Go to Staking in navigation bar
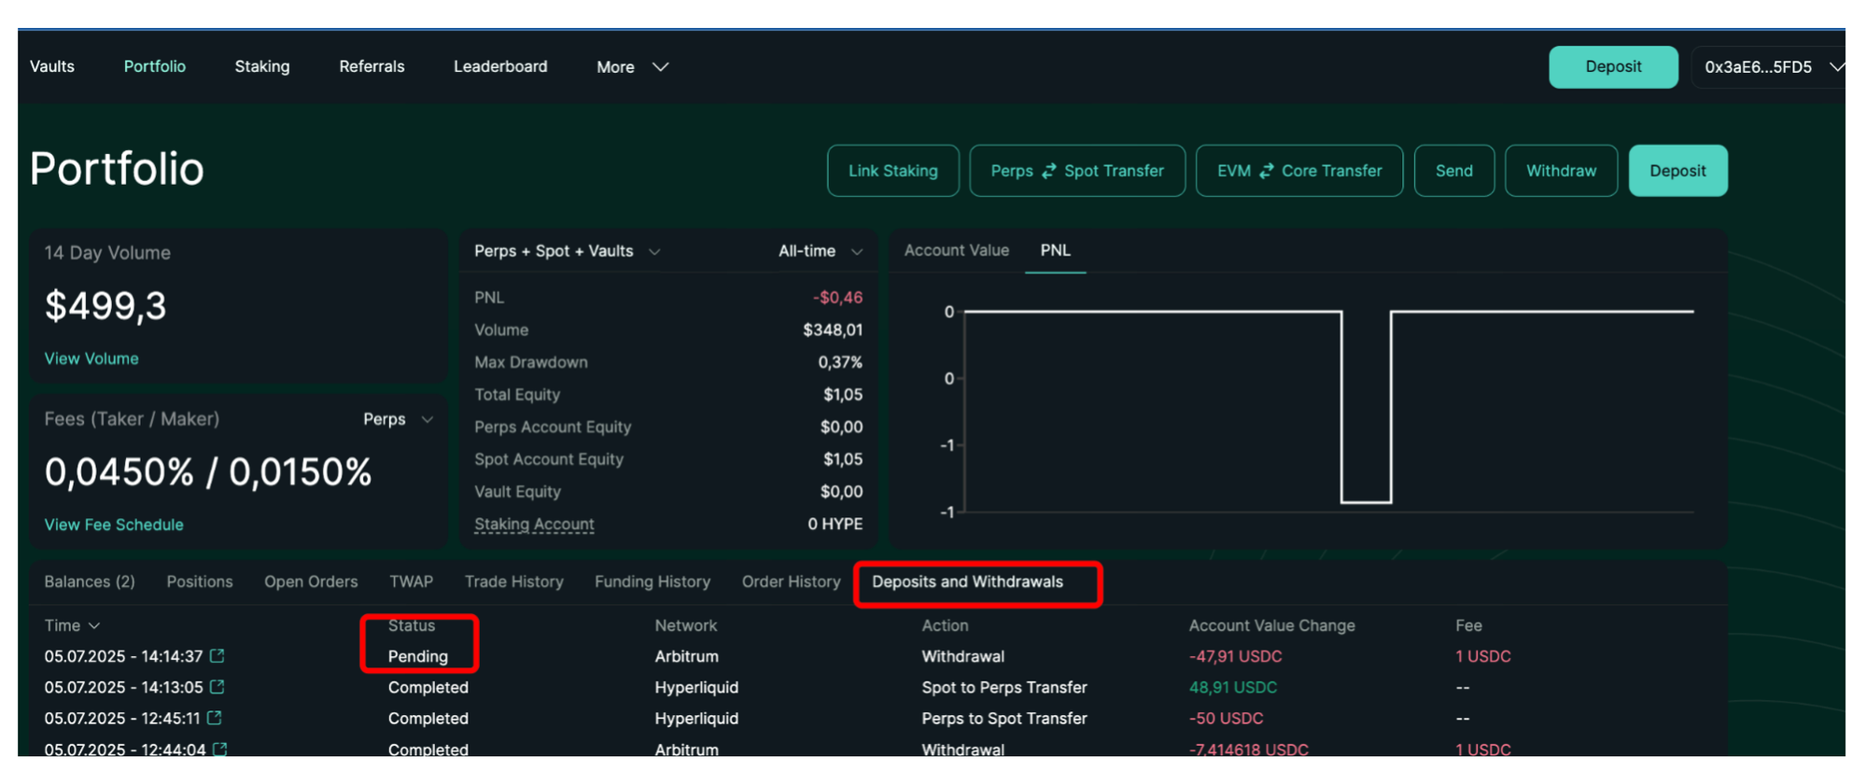The width and height of the screenshot is (1867, 770). pyautogui.click(x=261, y=67)
